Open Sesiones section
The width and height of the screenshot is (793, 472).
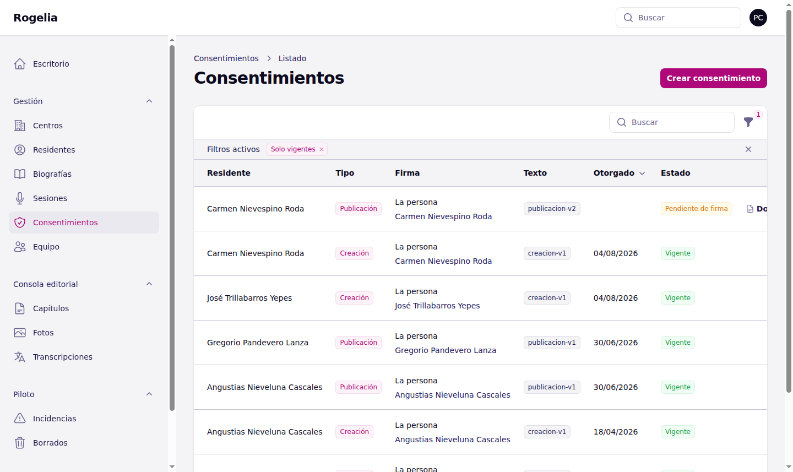(x=84, y=198)
